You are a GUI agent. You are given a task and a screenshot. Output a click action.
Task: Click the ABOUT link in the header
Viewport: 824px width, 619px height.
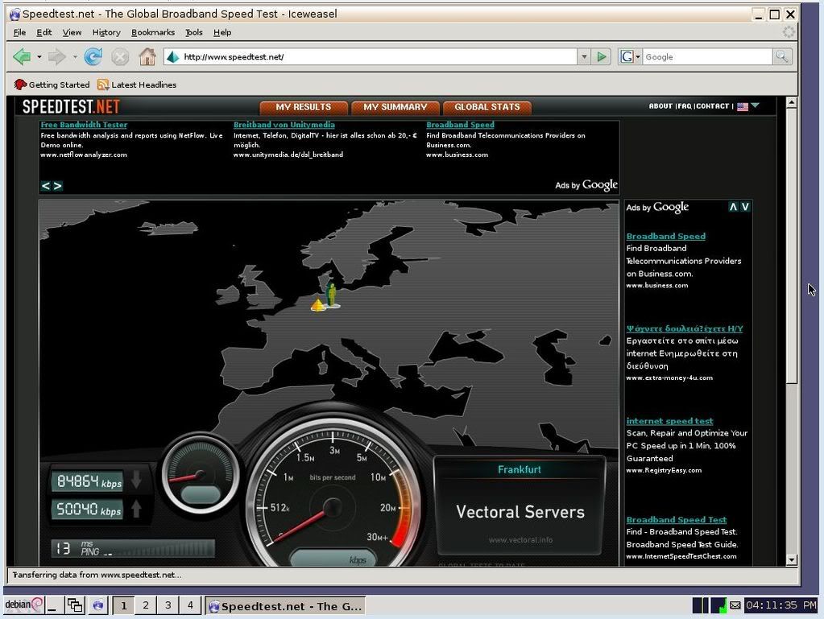pyautogui.click(x=660, y=106)
